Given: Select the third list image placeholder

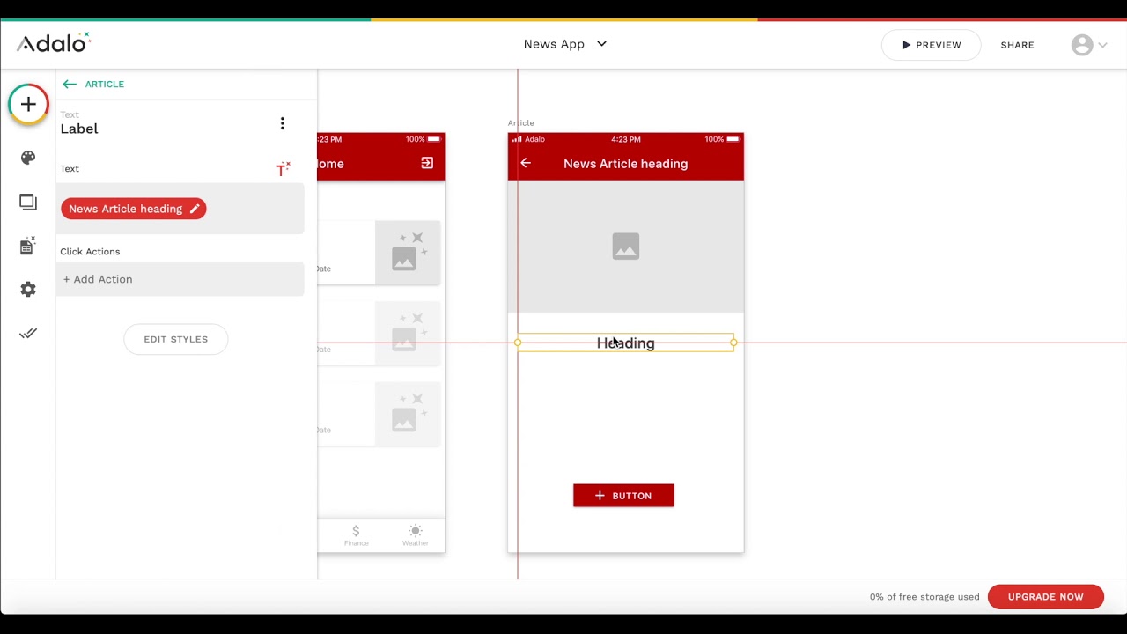Looking at the screenshot, I should pos(408,414).
